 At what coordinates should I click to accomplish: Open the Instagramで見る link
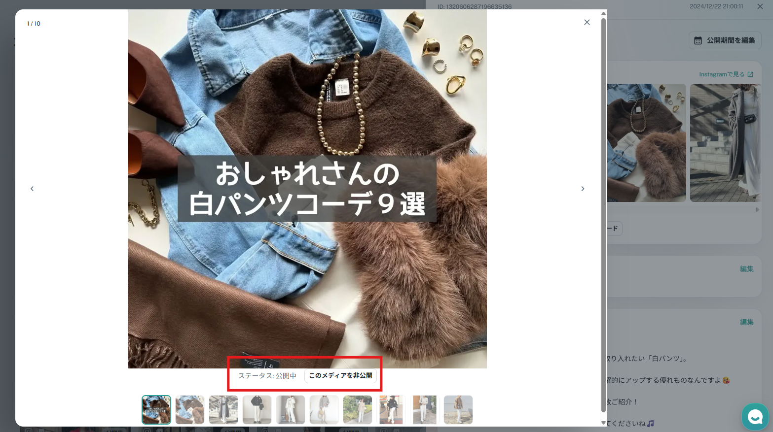(x=721, y=74)
